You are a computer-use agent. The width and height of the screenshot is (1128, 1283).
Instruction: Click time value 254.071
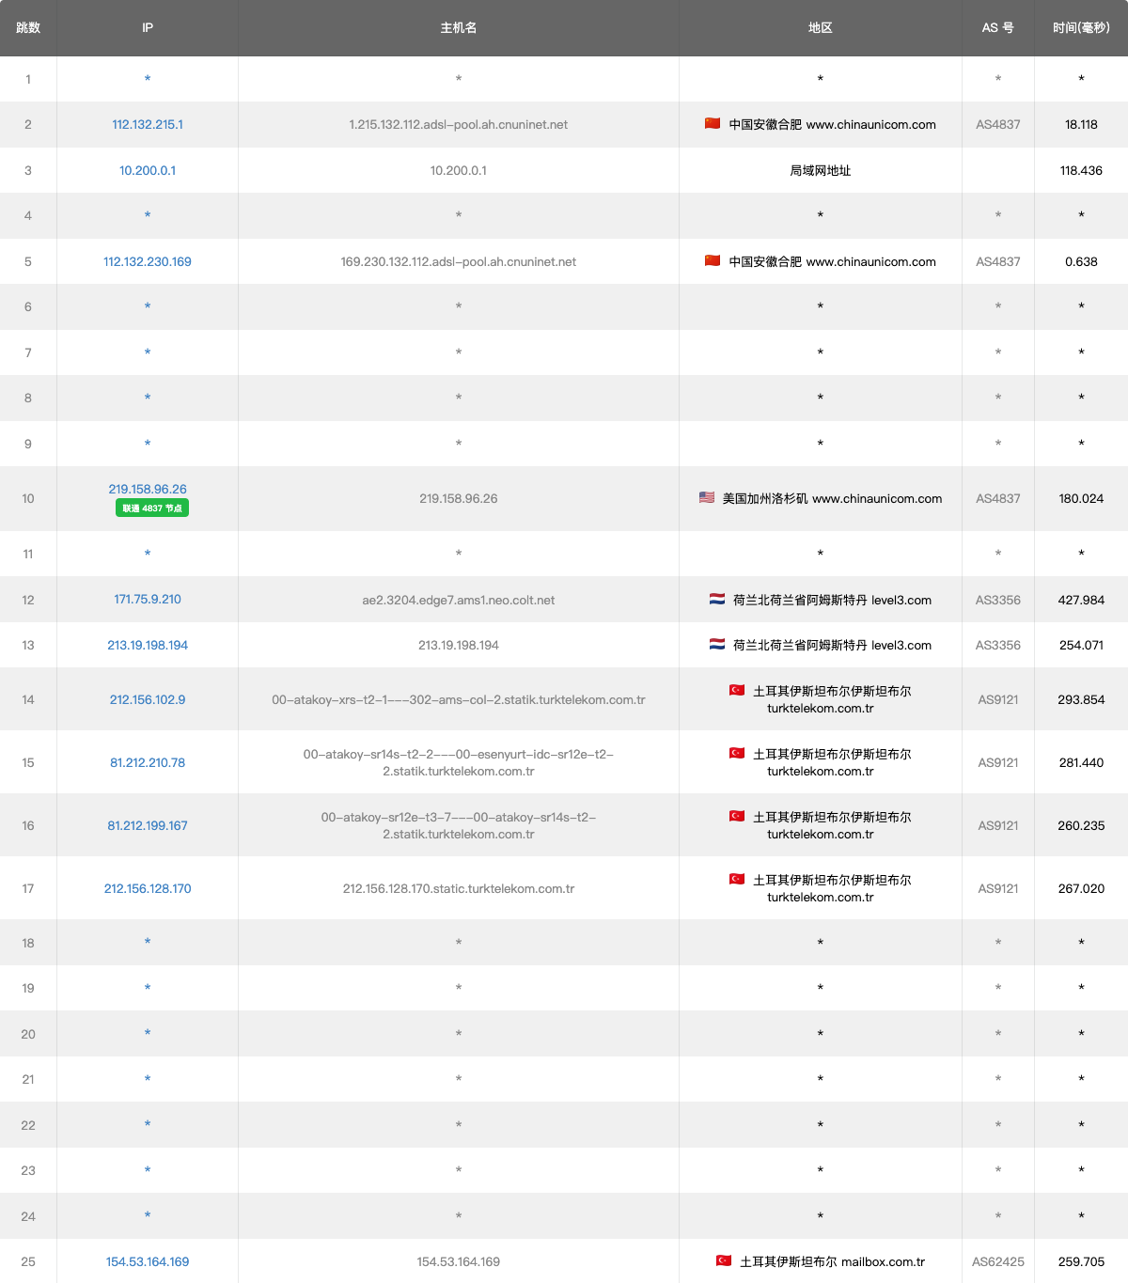pos(1081,645)
